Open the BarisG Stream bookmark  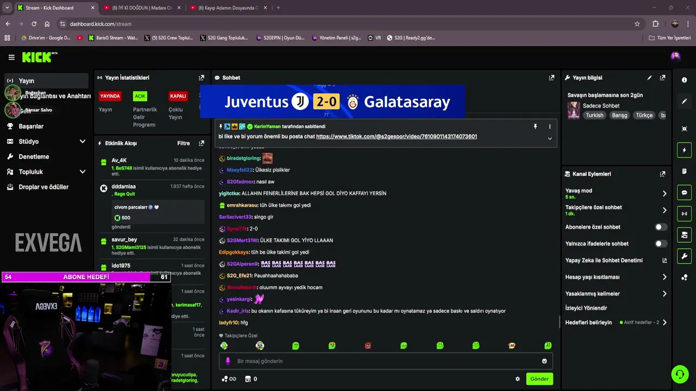click(x=113, y=38)
